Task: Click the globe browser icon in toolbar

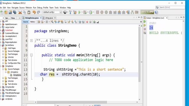Action: tap(65, 12)
